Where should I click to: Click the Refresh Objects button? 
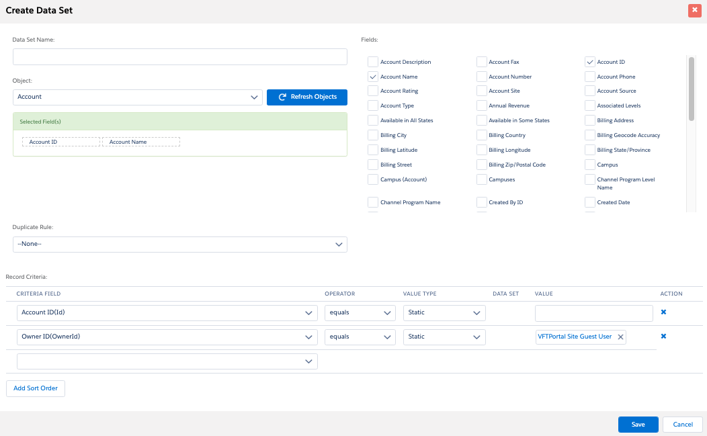click(306, 97)
